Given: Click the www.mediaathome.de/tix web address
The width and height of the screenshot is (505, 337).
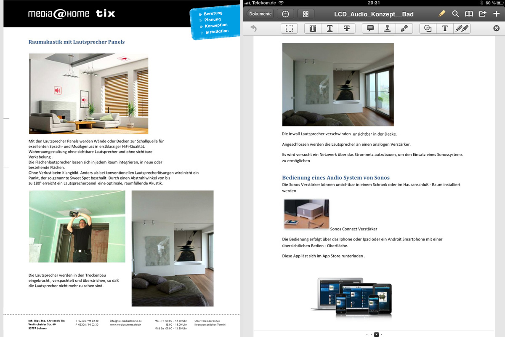Looking at the screenshot, I should point(125,325).
